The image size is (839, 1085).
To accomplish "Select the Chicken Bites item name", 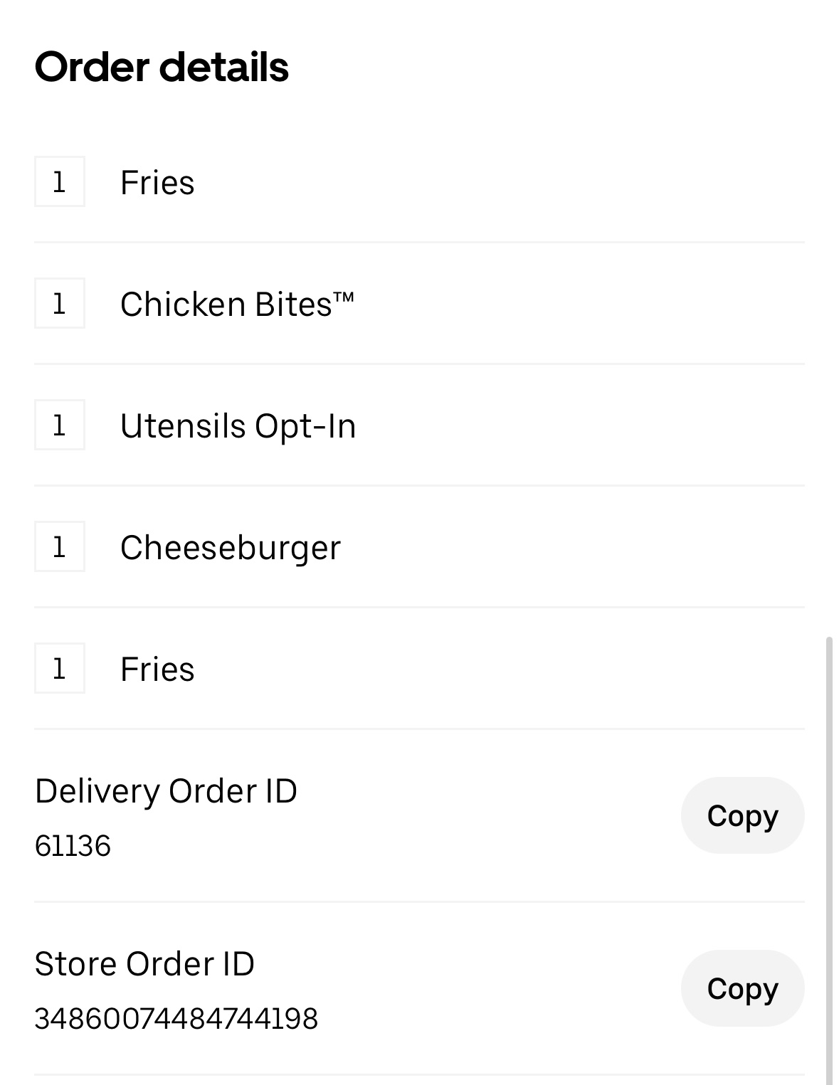I will click(226, 305).
